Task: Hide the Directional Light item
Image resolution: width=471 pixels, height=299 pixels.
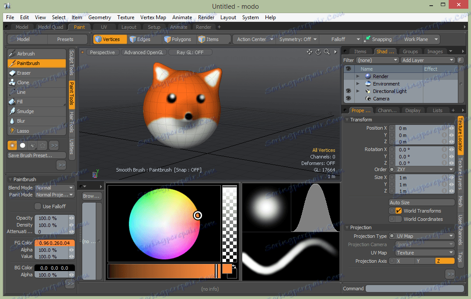Action: click(348, 91)
